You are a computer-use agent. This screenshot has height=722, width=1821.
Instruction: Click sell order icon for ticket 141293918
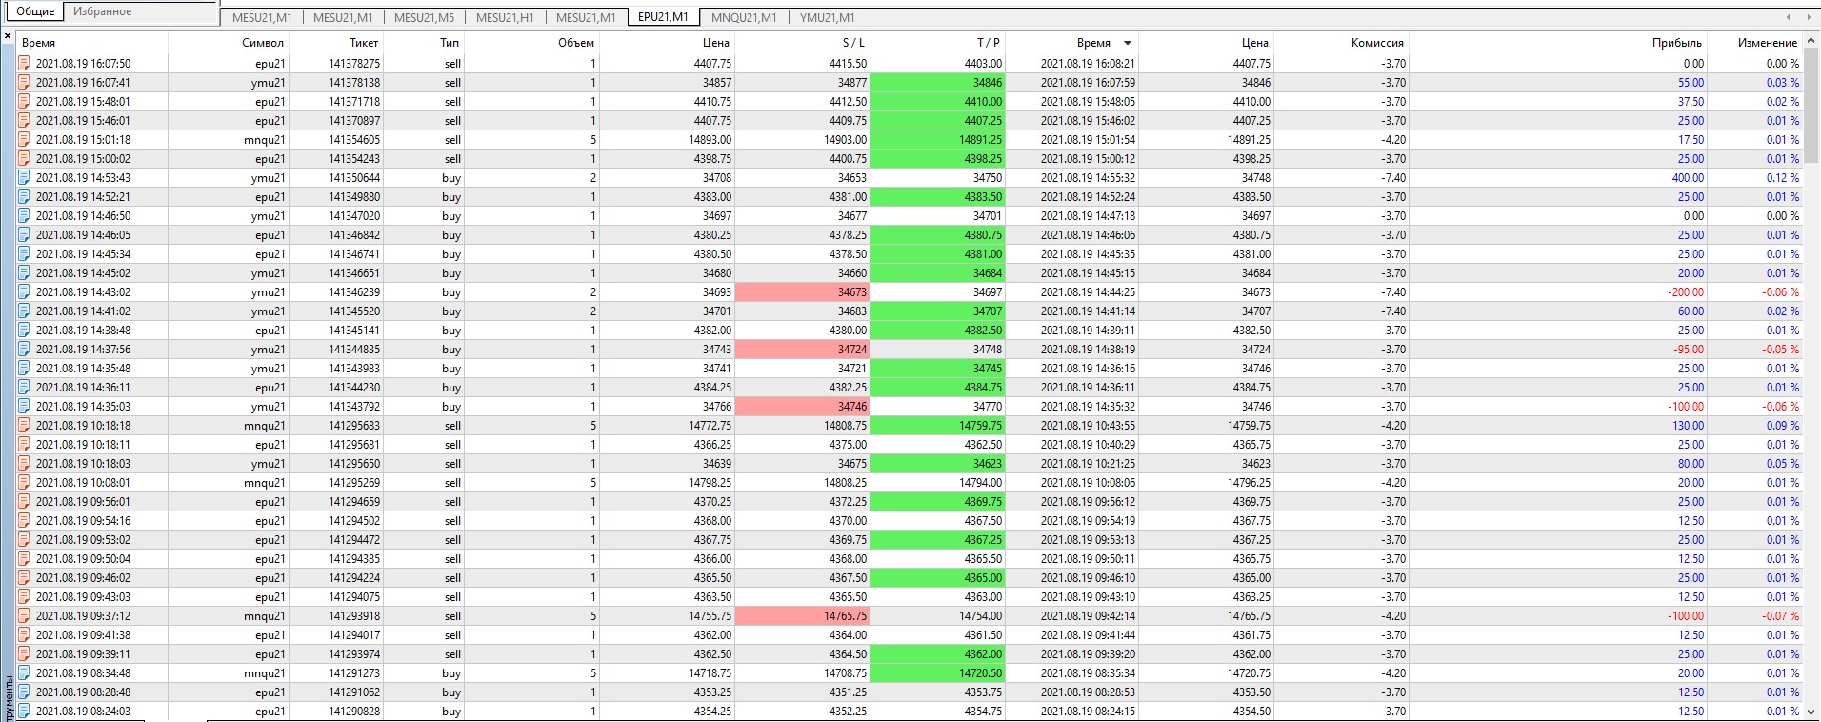point(25,616)
